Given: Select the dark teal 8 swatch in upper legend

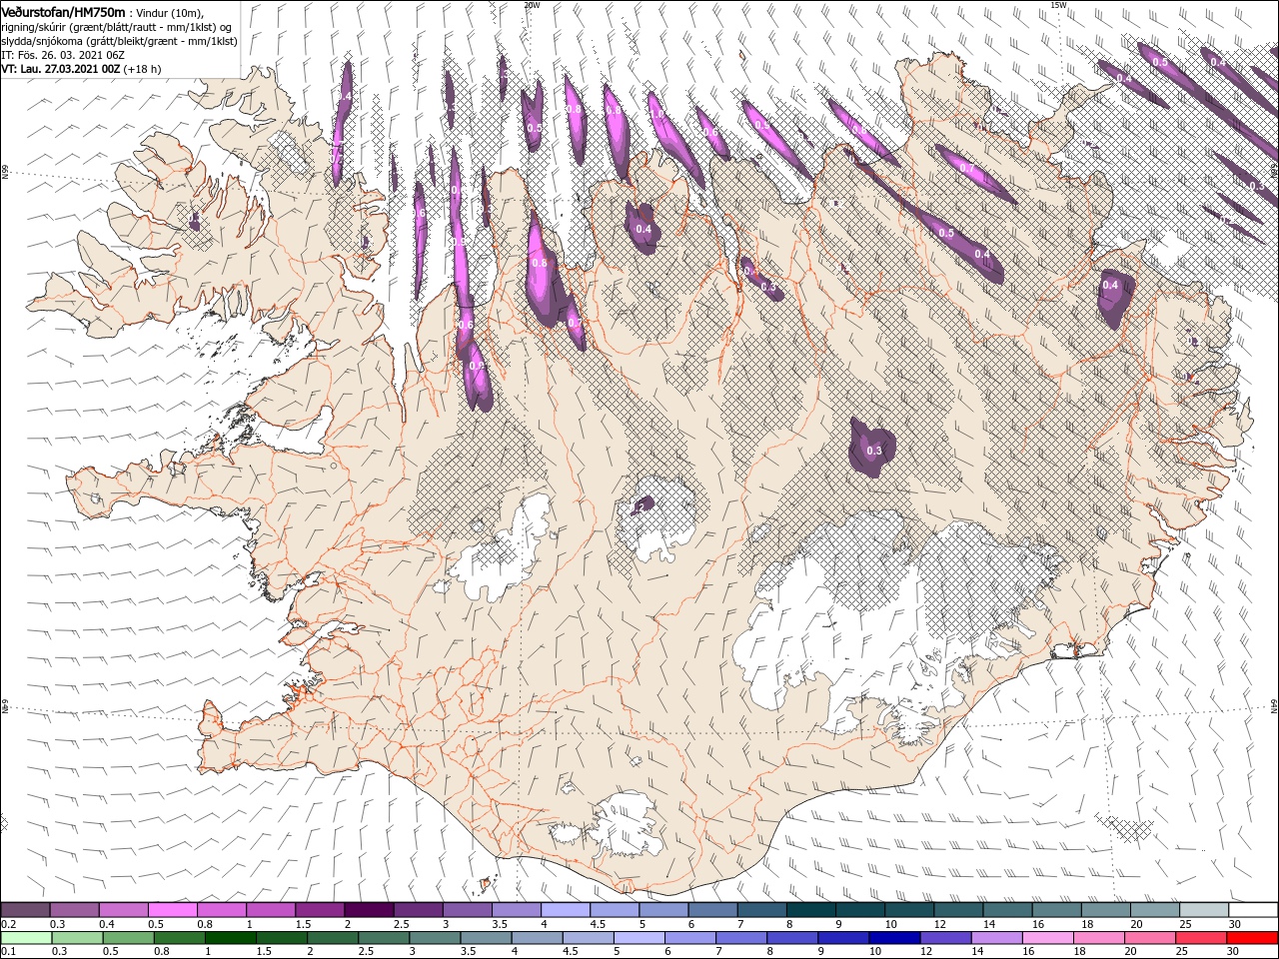Looking at the screenshot, I should click(x=810, y=910).
